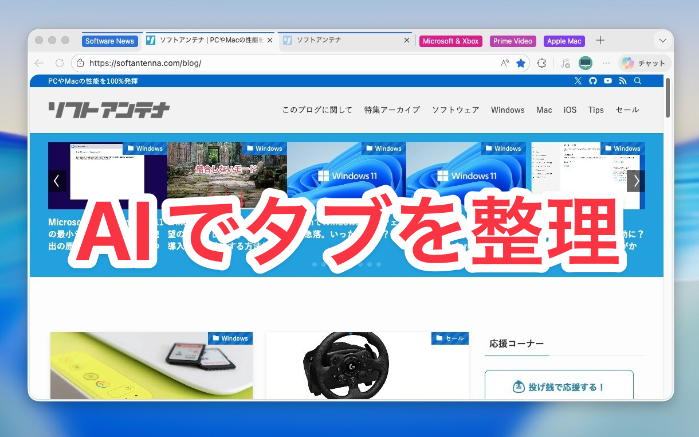Screen dimensions: 699x437
Task: Open the profile avatar icon
Action: [x=585, y=63]
